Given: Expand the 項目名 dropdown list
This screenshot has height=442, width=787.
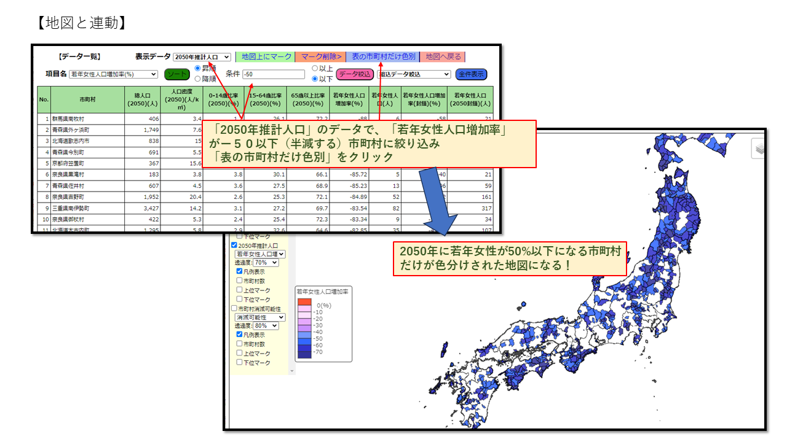Looking at the screenshot, I should (114, 74).
